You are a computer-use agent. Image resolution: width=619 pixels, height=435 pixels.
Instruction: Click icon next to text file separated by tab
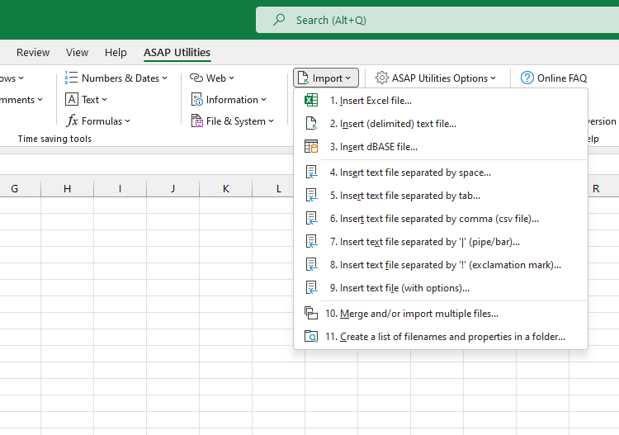pos(311,196)
